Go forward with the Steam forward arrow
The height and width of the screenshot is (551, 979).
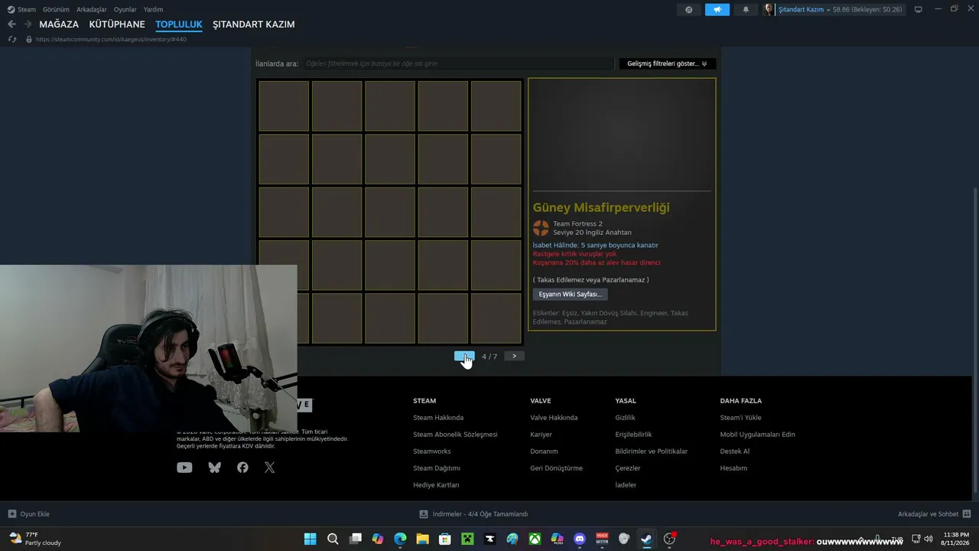(x=28, y=24)
